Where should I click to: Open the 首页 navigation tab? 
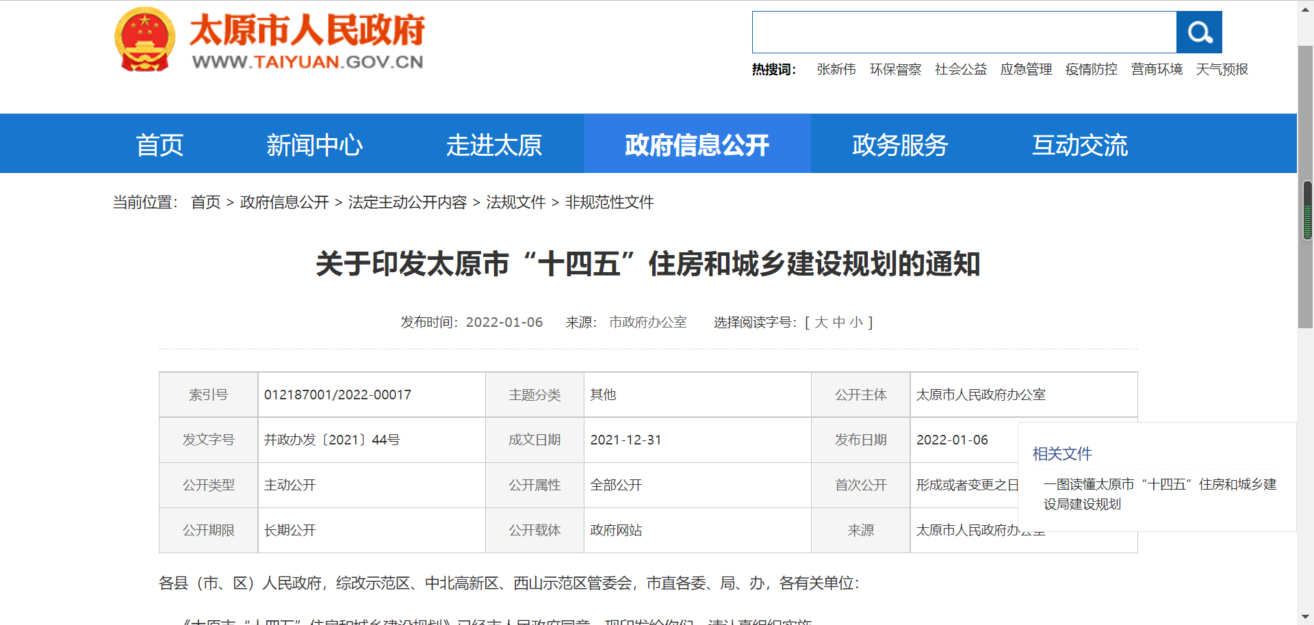[x=159, y=145]
